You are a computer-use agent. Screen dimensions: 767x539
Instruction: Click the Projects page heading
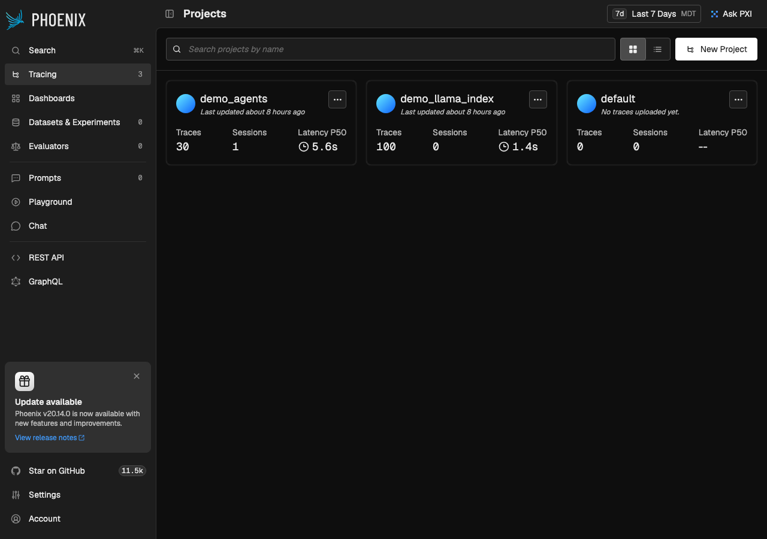pyautogui.click(x=205, y=14)
